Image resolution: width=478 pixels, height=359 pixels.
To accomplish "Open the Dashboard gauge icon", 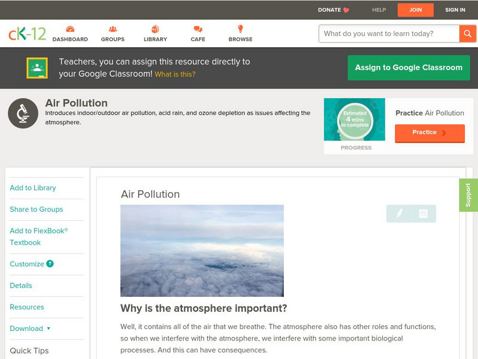I will point(70,29).
